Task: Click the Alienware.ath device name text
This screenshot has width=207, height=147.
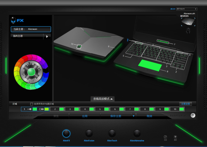Action: pyautogui.click(x=189, y=13)
